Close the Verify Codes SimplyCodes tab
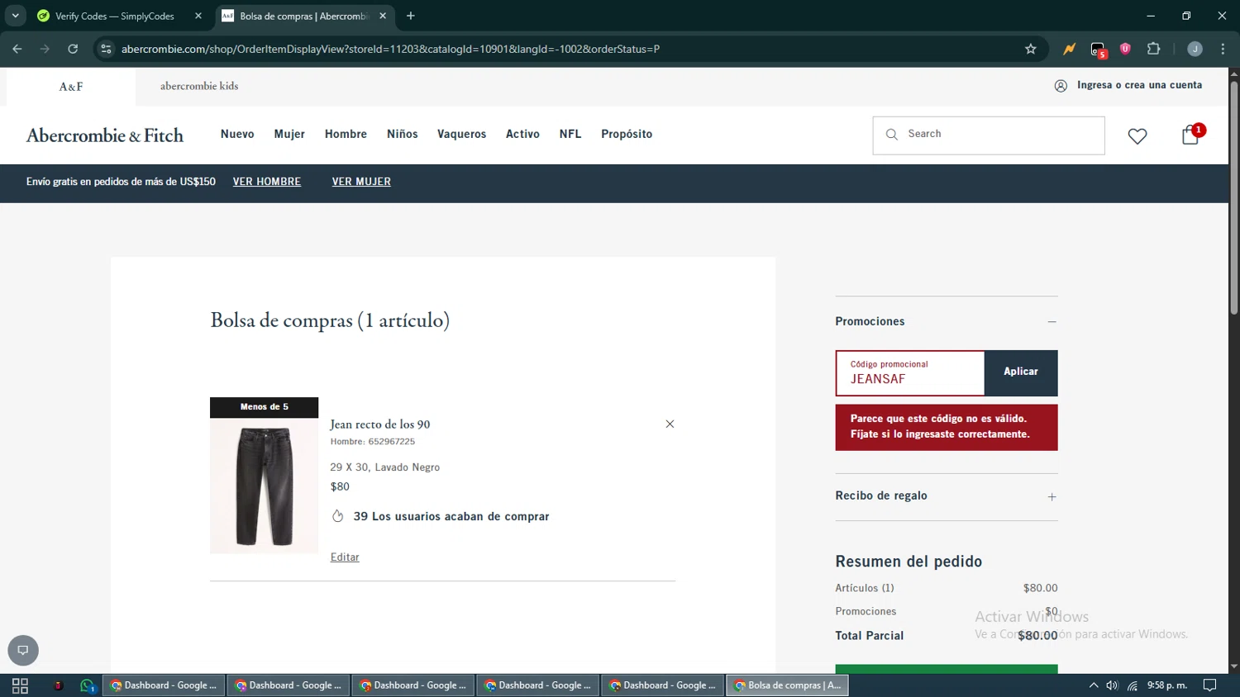Viewport: 1240px width, 697px height. pyautogui.click(x=198, y=16)
